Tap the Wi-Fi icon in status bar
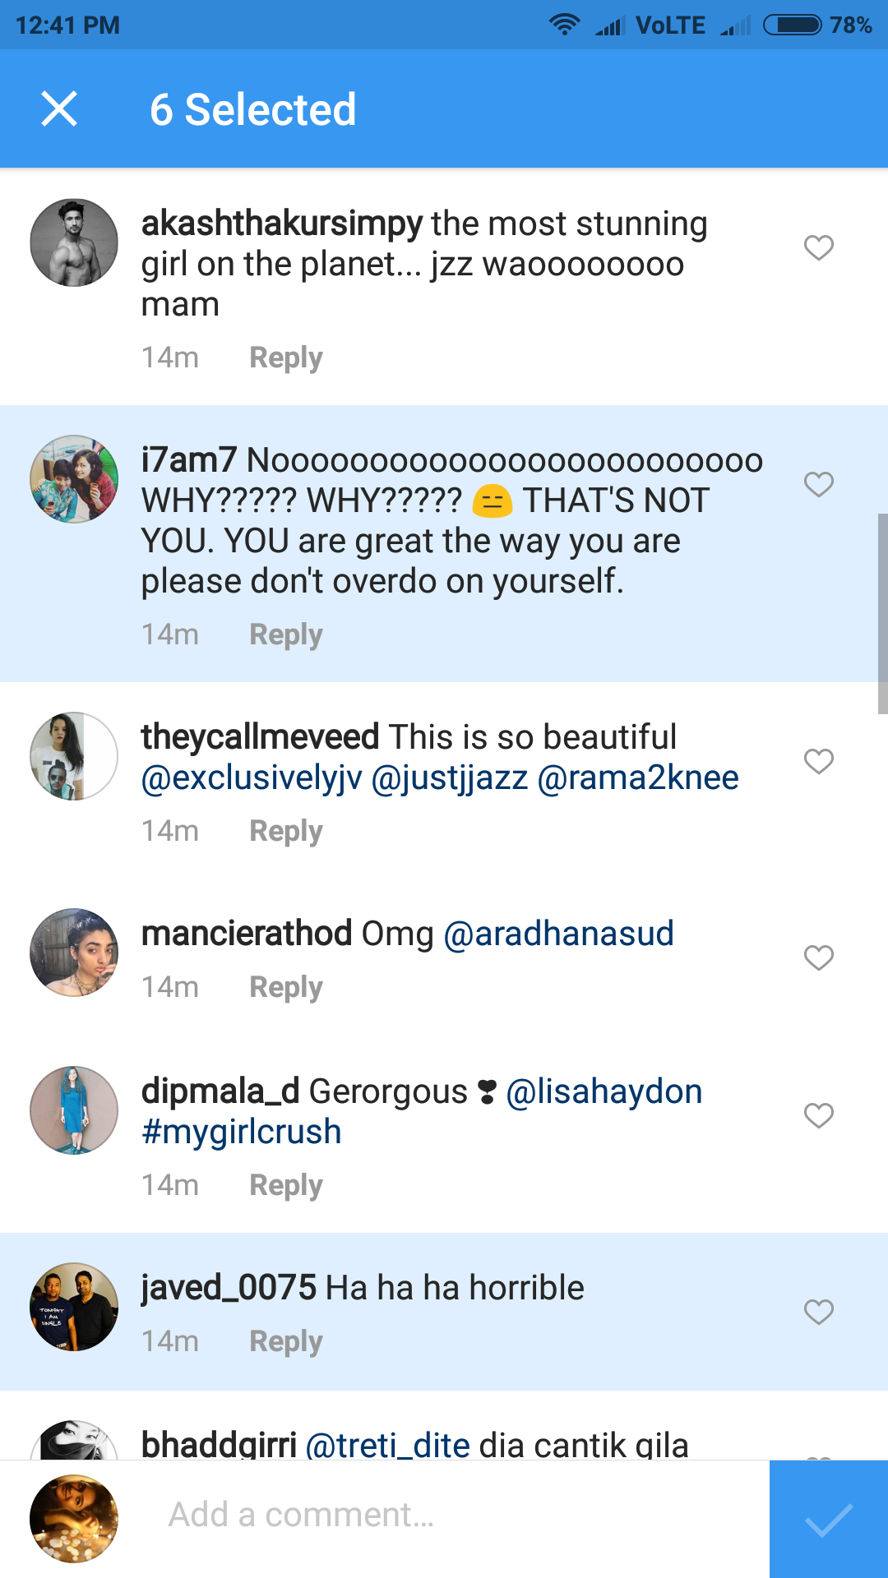 [x=564, y=25]
